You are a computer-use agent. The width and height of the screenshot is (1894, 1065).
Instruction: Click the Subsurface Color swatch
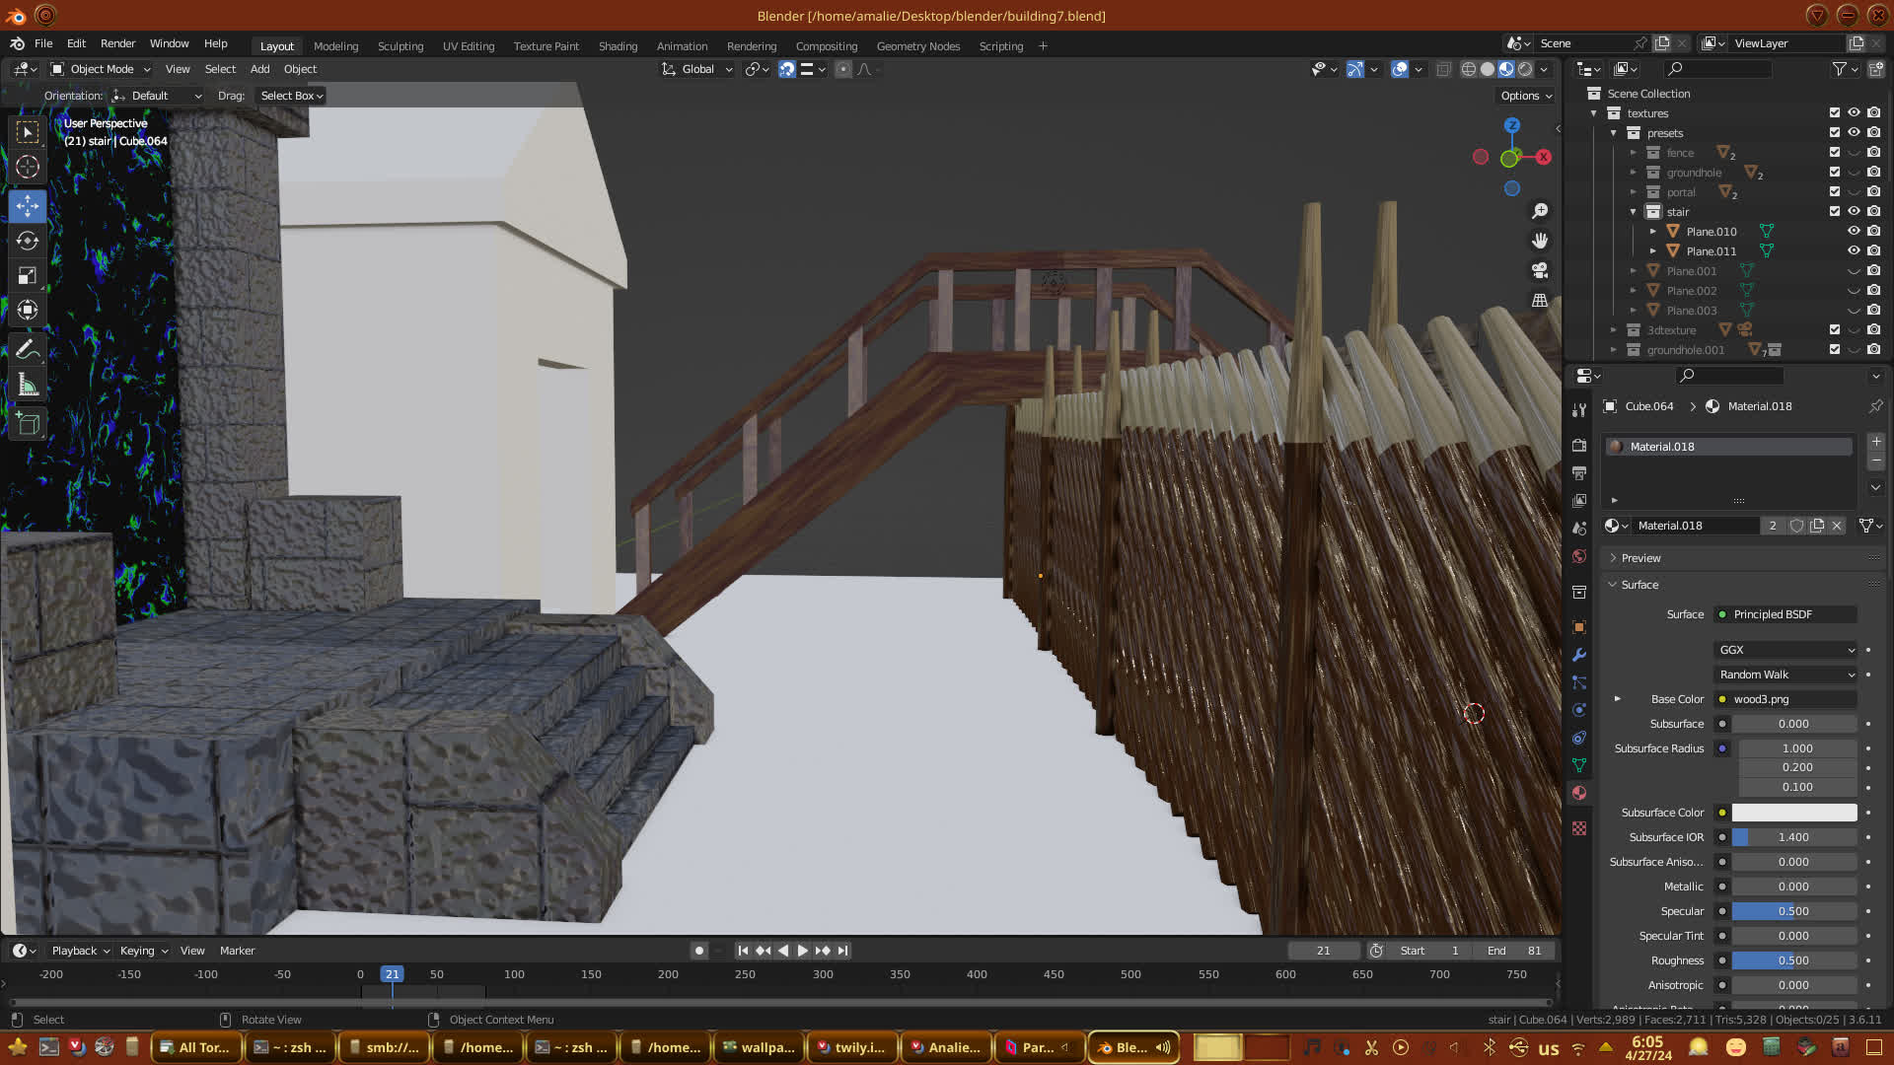[x=1793, y=813]
